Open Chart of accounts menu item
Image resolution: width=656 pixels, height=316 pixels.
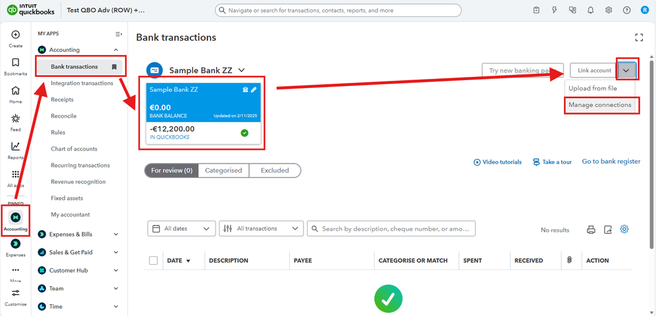pos(74,149)
